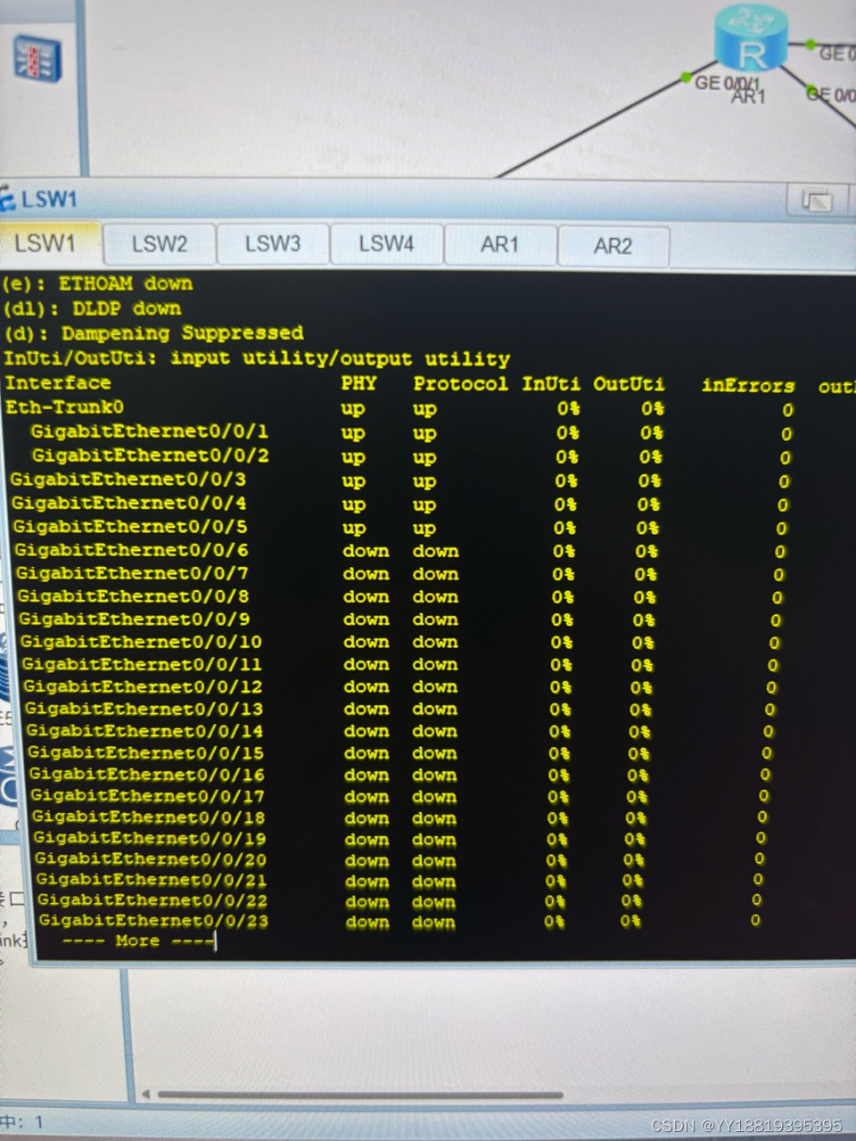
Task: Click the firewall device icon at top left
Action: pos(37,61)
